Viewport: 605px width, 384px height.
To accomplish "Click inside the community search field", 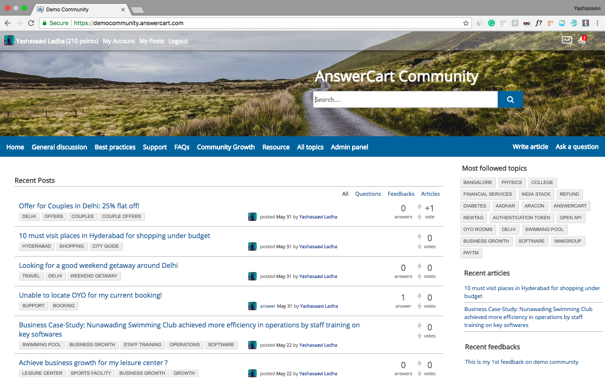I will 405,99.
